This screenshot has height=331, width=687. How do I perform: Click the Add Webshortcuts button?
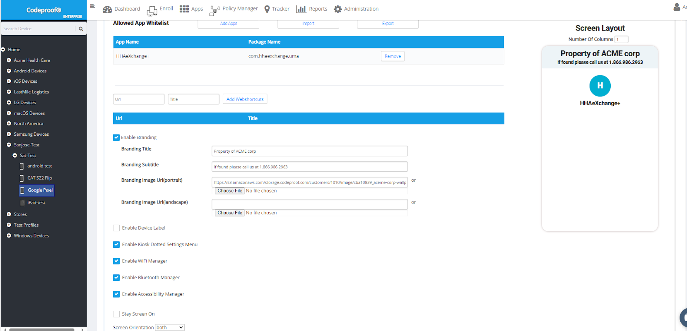[x=245, y=99]
